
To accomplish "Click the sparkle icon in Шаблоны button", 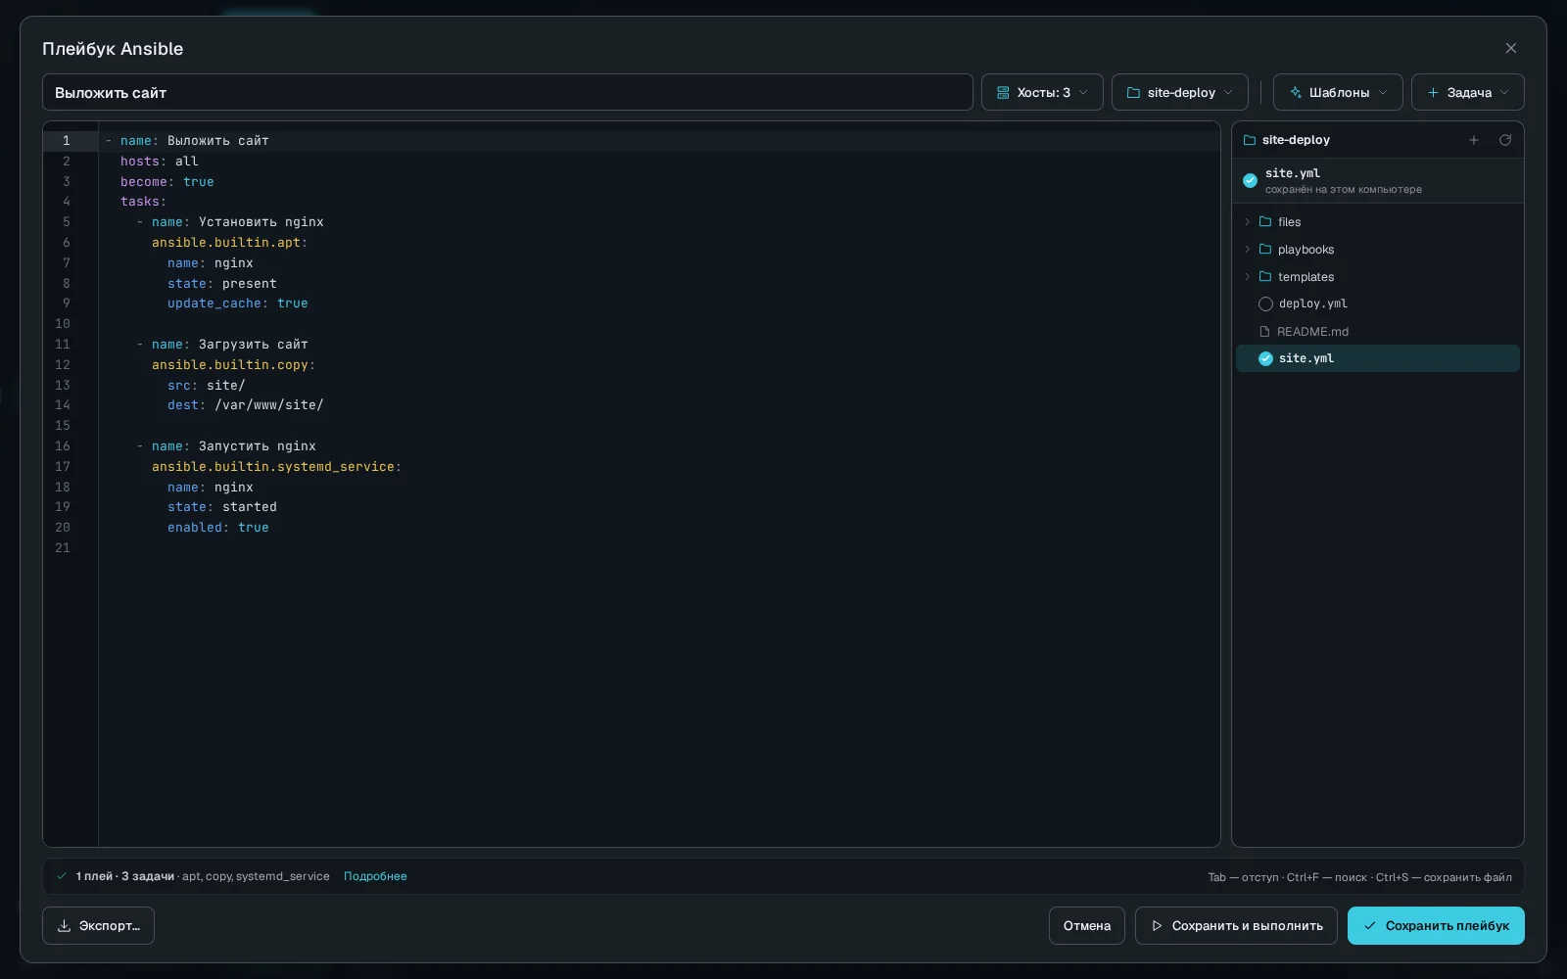I will coord(1296,93).
